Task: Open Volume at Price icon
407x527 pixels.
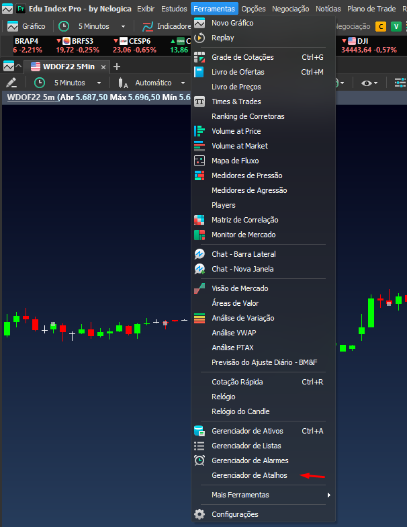Action: click(199, 131)
